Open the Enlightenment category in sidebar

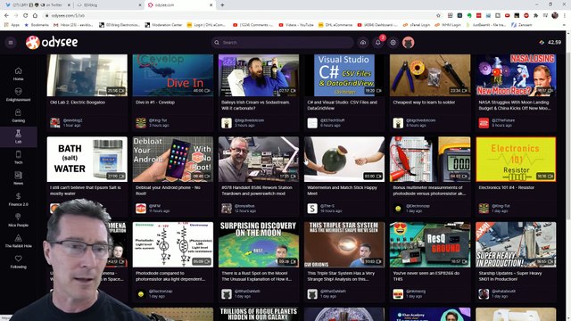18,95
